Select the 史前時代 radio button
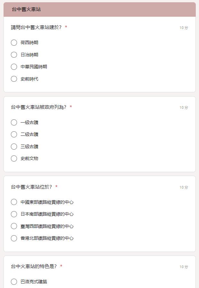This screenshot has height=288, width=199. [x=14, y=79]
